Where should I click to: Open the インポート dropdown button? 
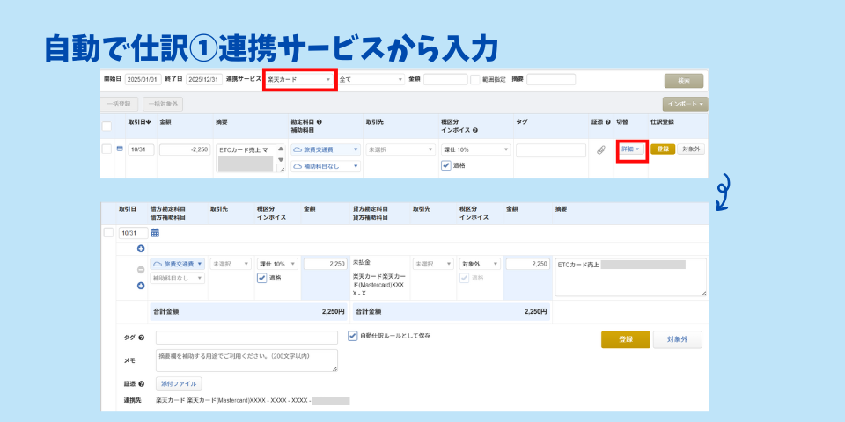(x=685, y=104)
